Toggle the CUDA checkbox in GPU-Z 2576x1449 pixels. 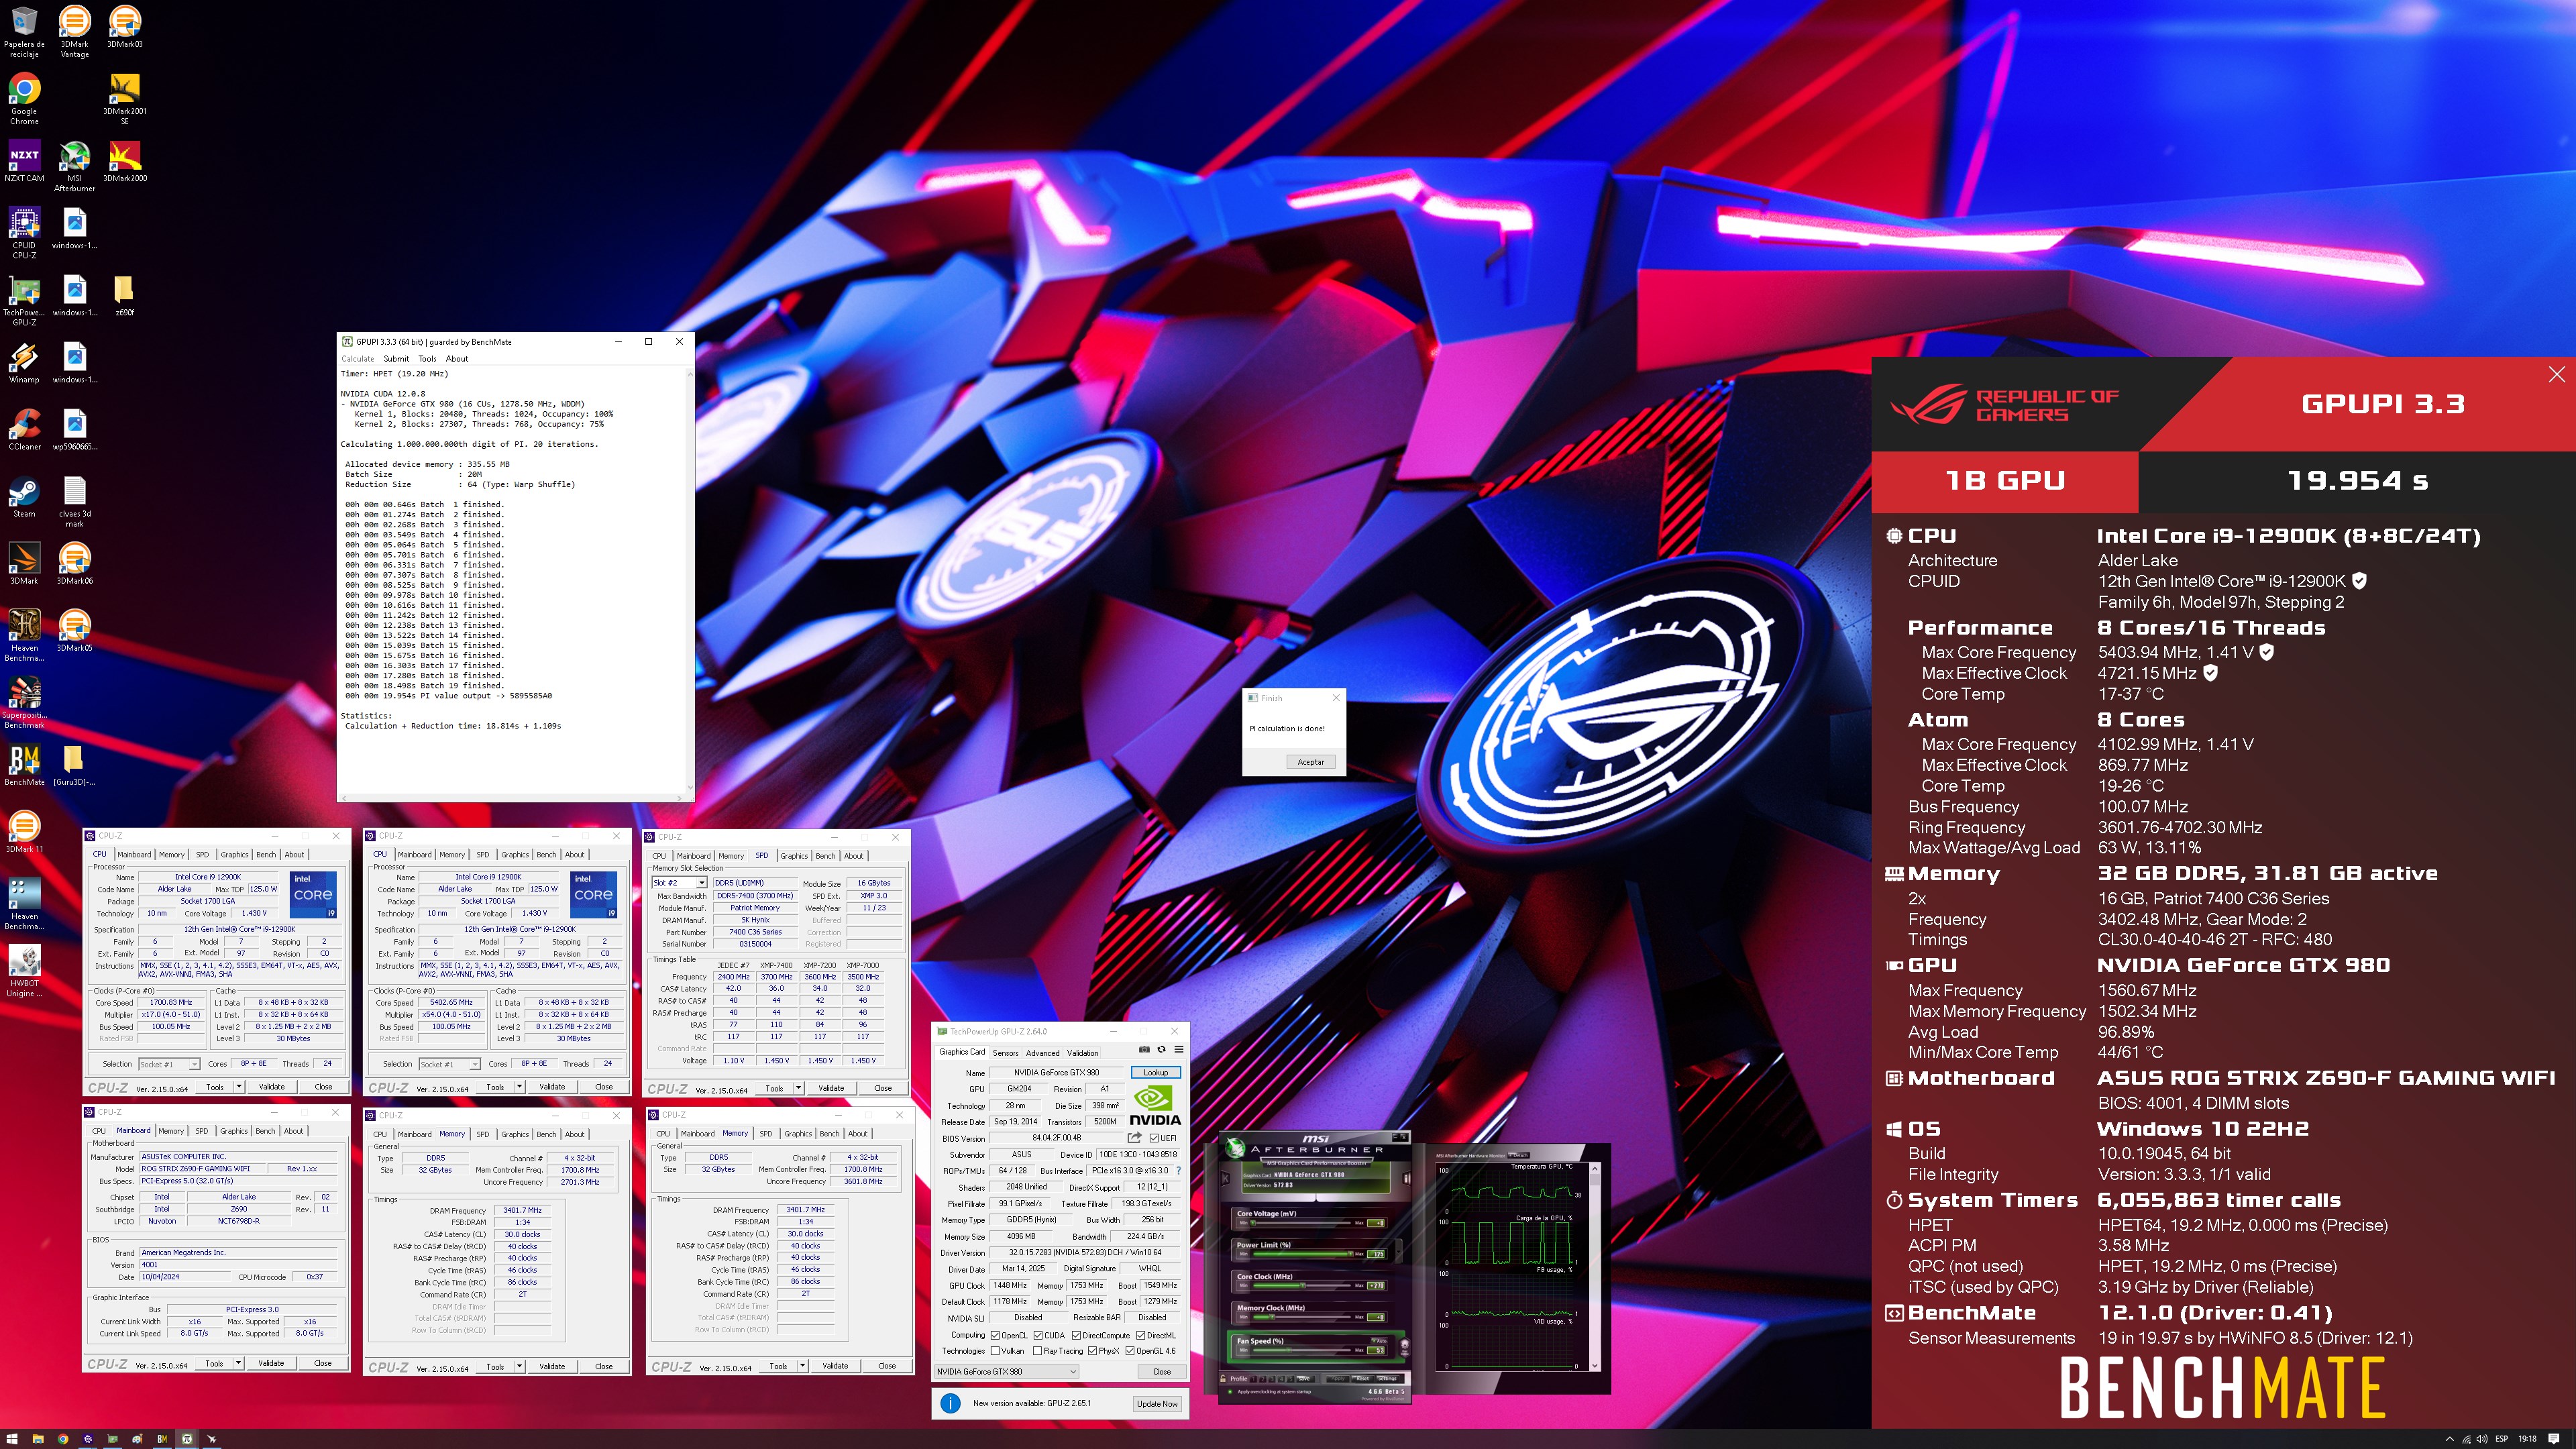[1038, 1335]
